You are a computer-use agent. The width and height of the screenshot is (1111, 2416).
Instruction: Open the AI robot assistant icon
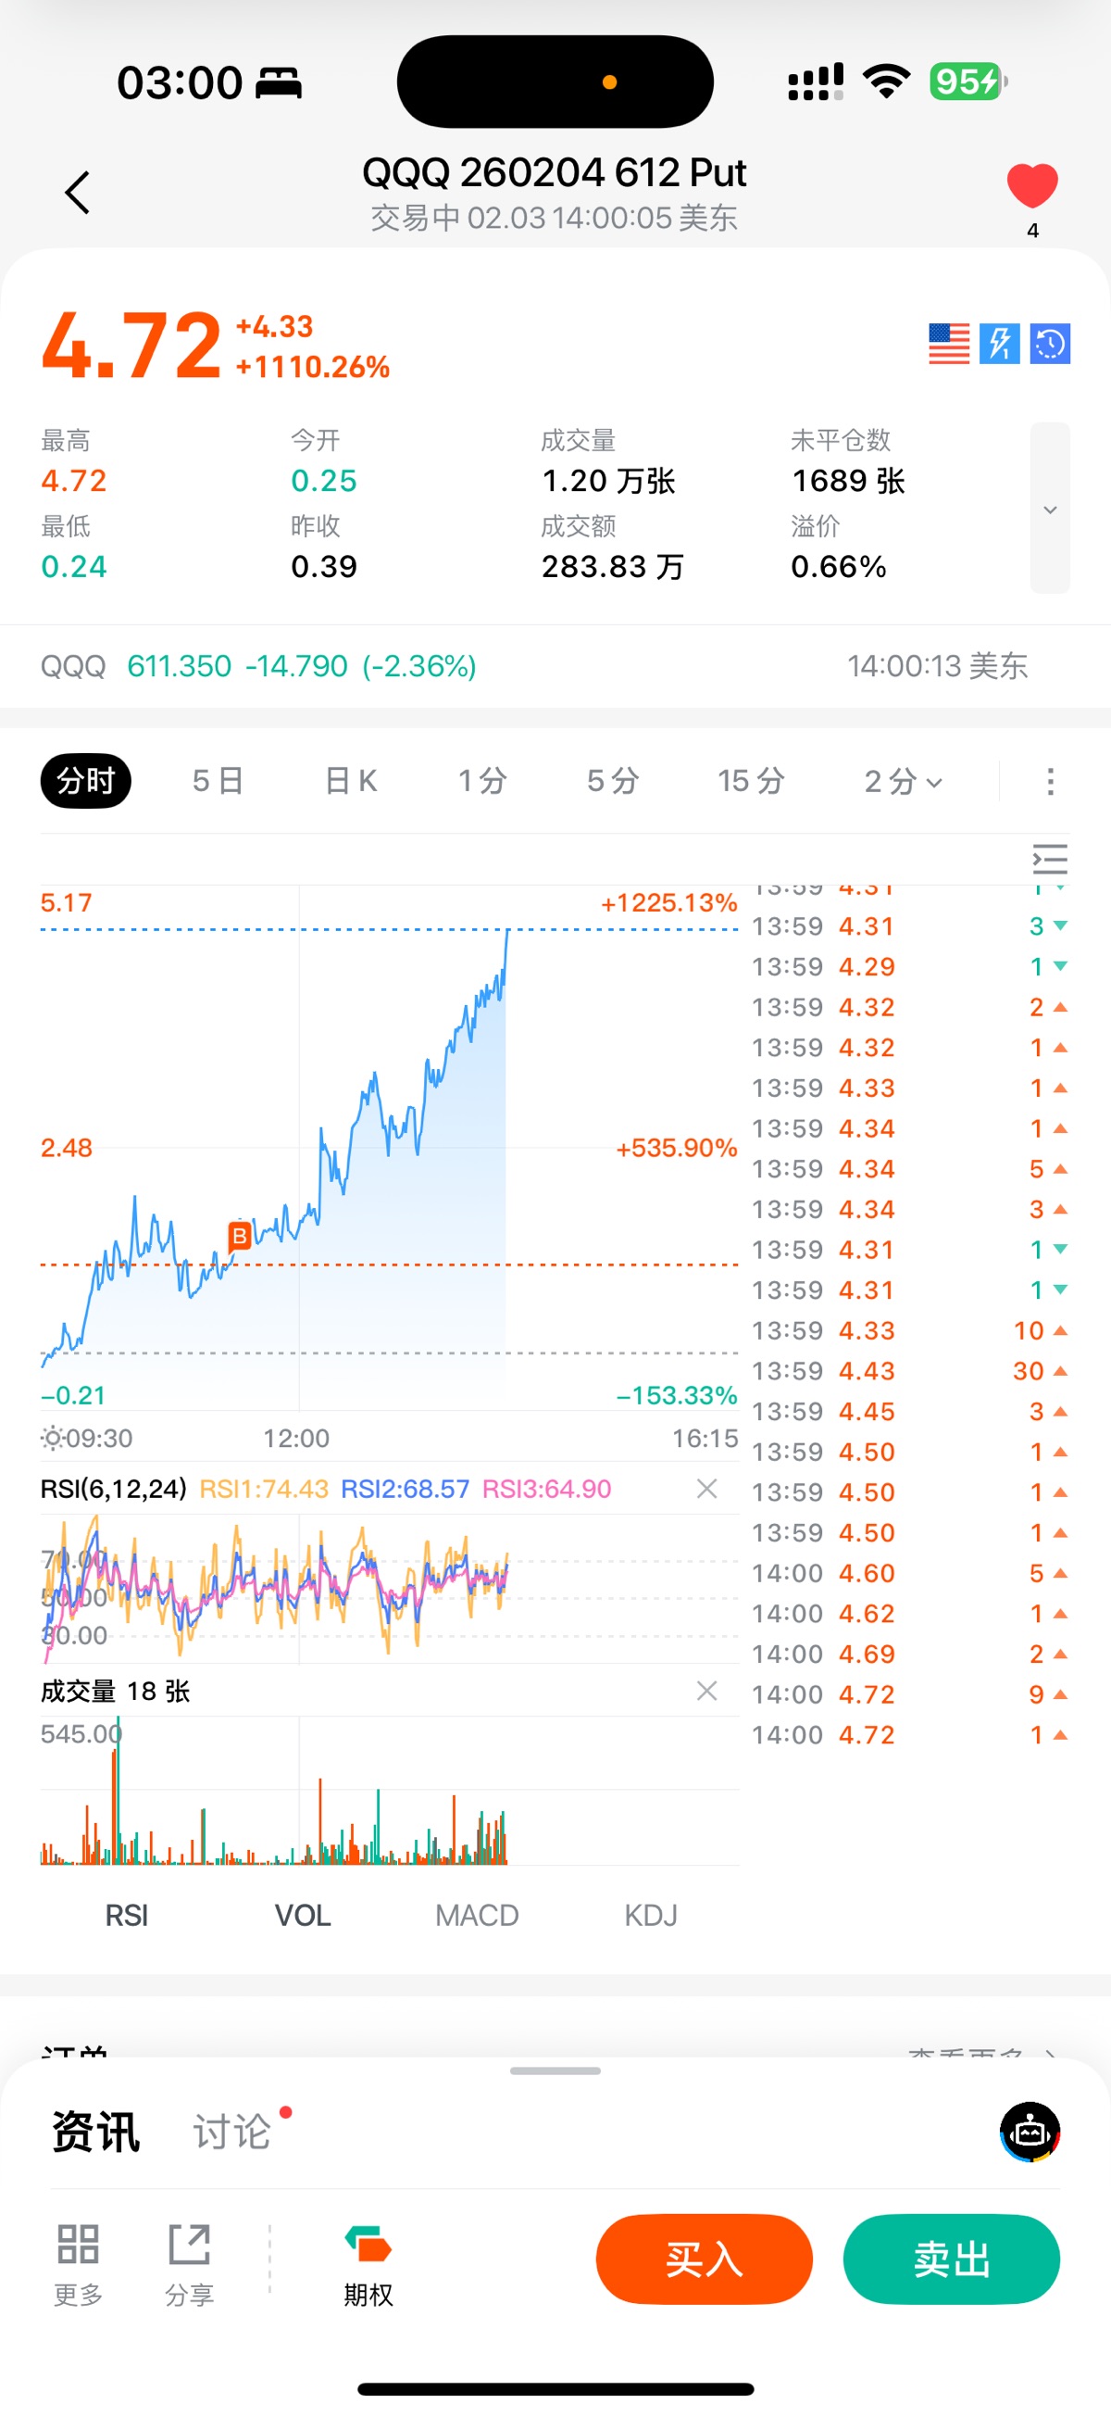pos(1030,2132)
